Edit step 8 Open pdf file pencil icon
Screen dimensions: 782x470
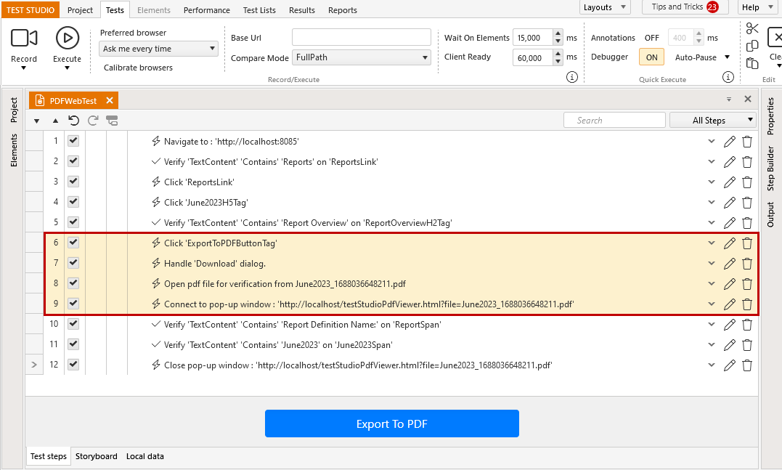click(x=729, y=284)
